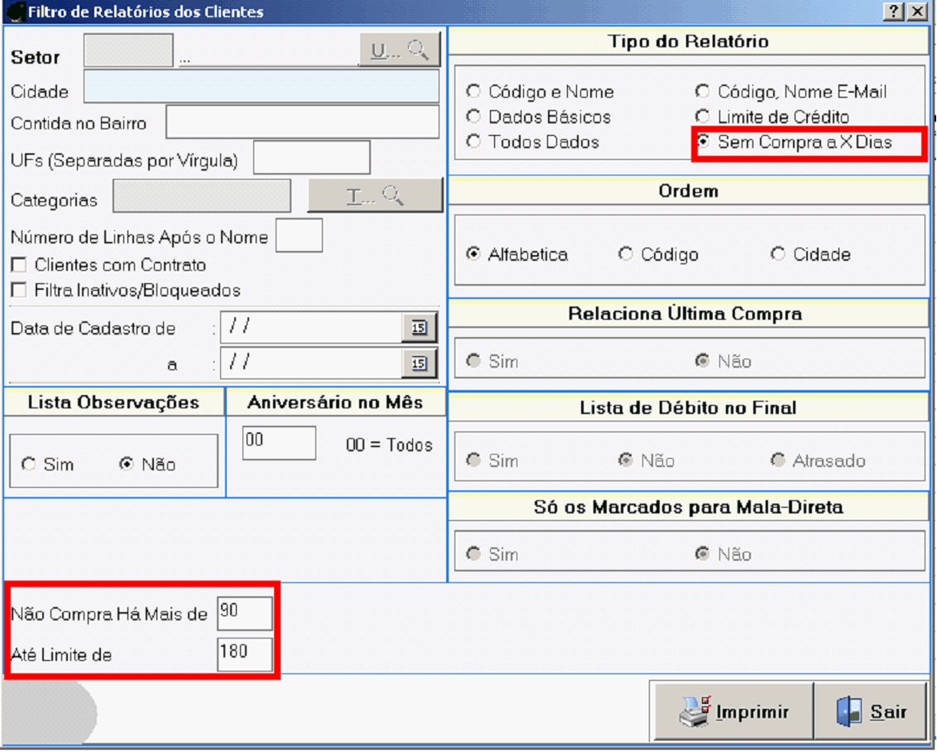Click the Setor search magnifier button
The width and height of the screenshot is (937, 752).
(x=399, y=51)
